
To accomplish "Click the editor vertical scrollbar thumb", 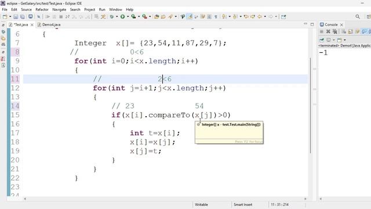I will coord(310,106).
